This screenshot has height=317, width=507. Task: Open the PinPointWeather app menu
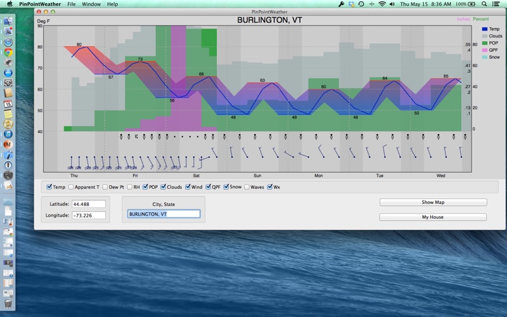40,4
